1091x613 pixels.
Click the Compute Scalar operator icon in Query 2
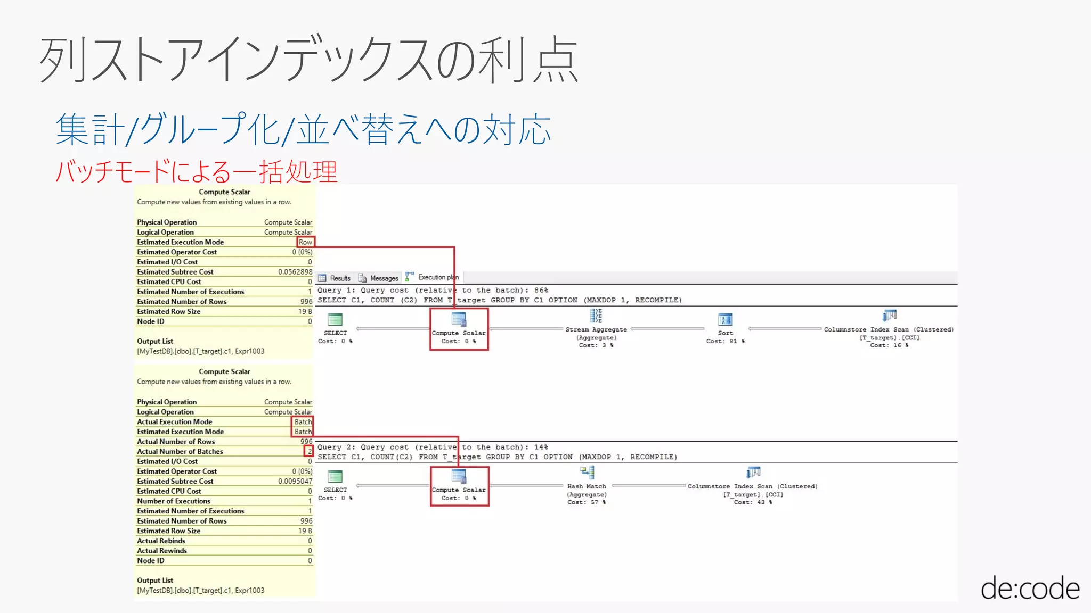tap(459, 476)
